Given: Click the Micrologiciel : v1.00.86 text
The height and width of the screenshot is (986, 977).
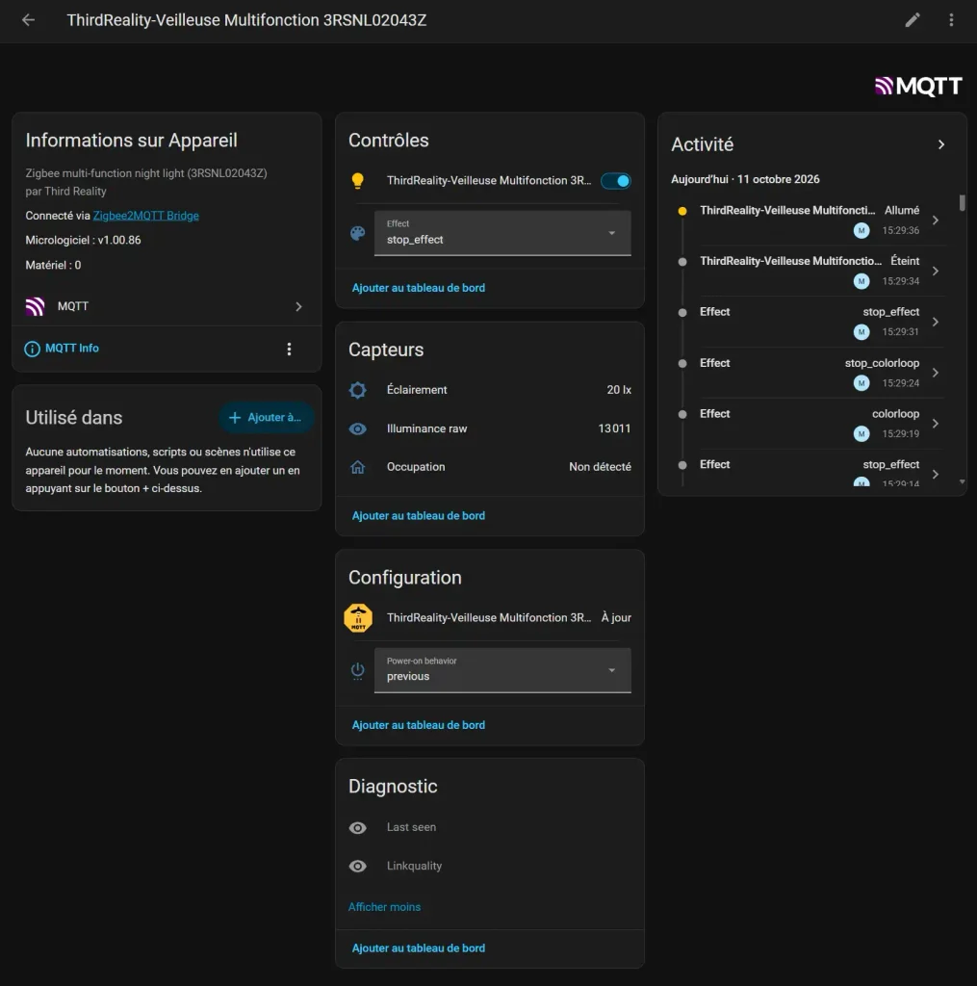Looking at the screenshot, I should [83, 240].
